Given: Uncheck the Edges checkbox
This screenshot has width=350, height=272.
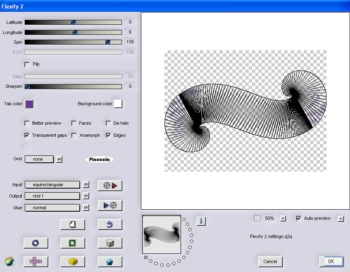Looking at the screenshot, I should click(109, 135).
